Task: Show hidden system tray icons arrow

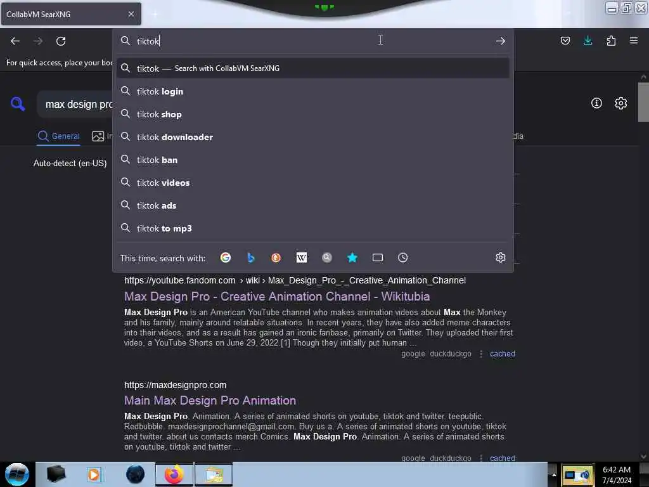Action: [554, 475]
